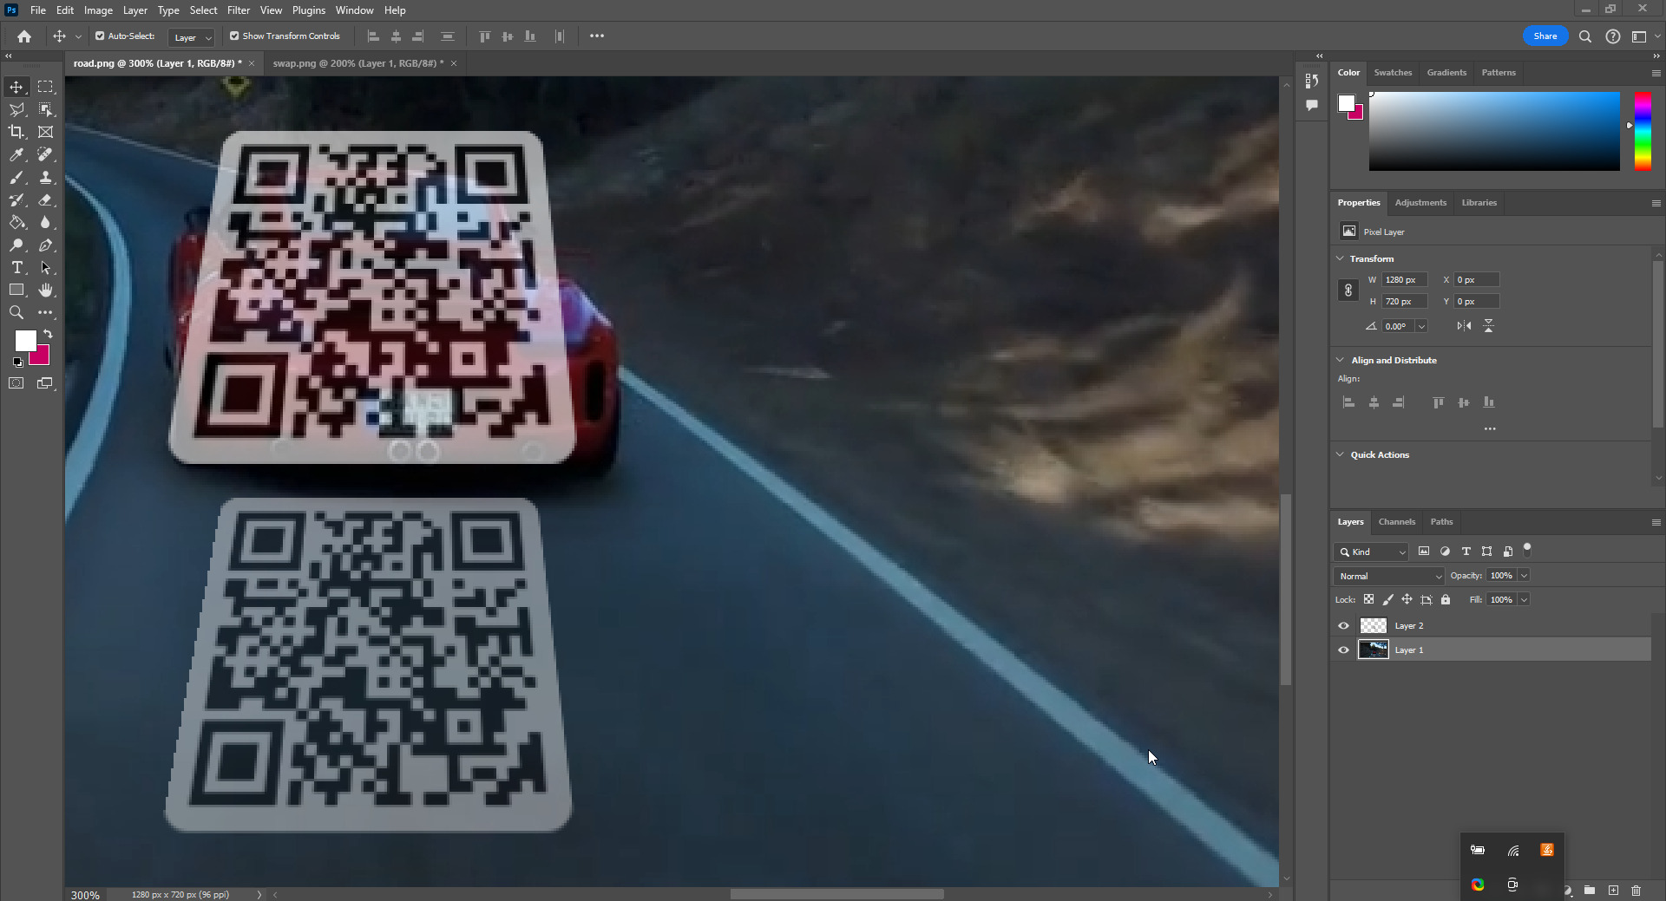1666x901 pixels.
Task: Show more options in the options bar
Action: pyautogui.click(x=597, y=36)
